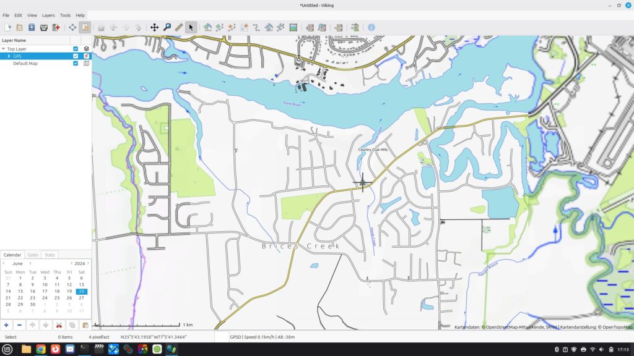Open the Layers menu

tap(48, 15)
